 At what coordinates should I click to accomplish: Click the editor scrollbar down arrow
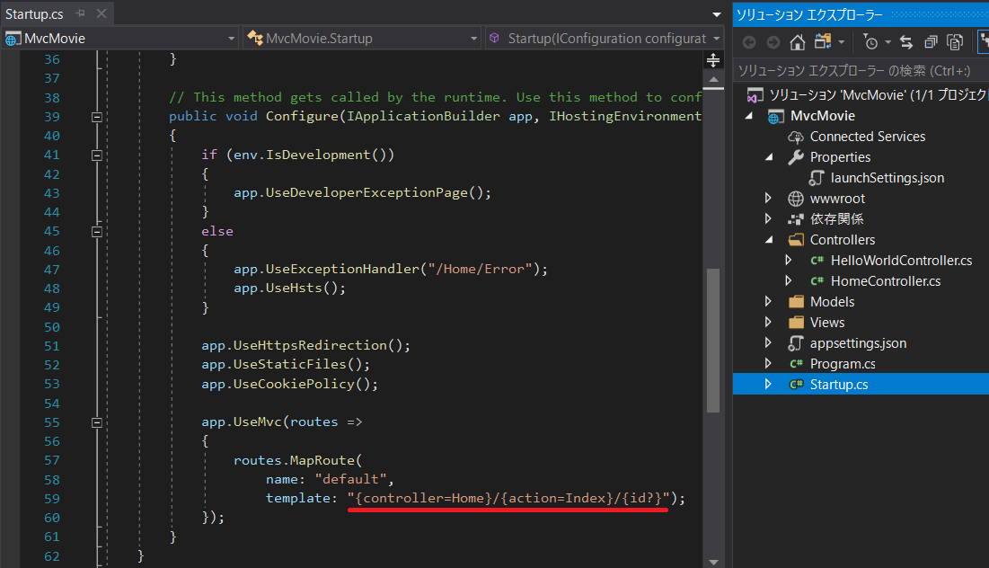[713, 562]
